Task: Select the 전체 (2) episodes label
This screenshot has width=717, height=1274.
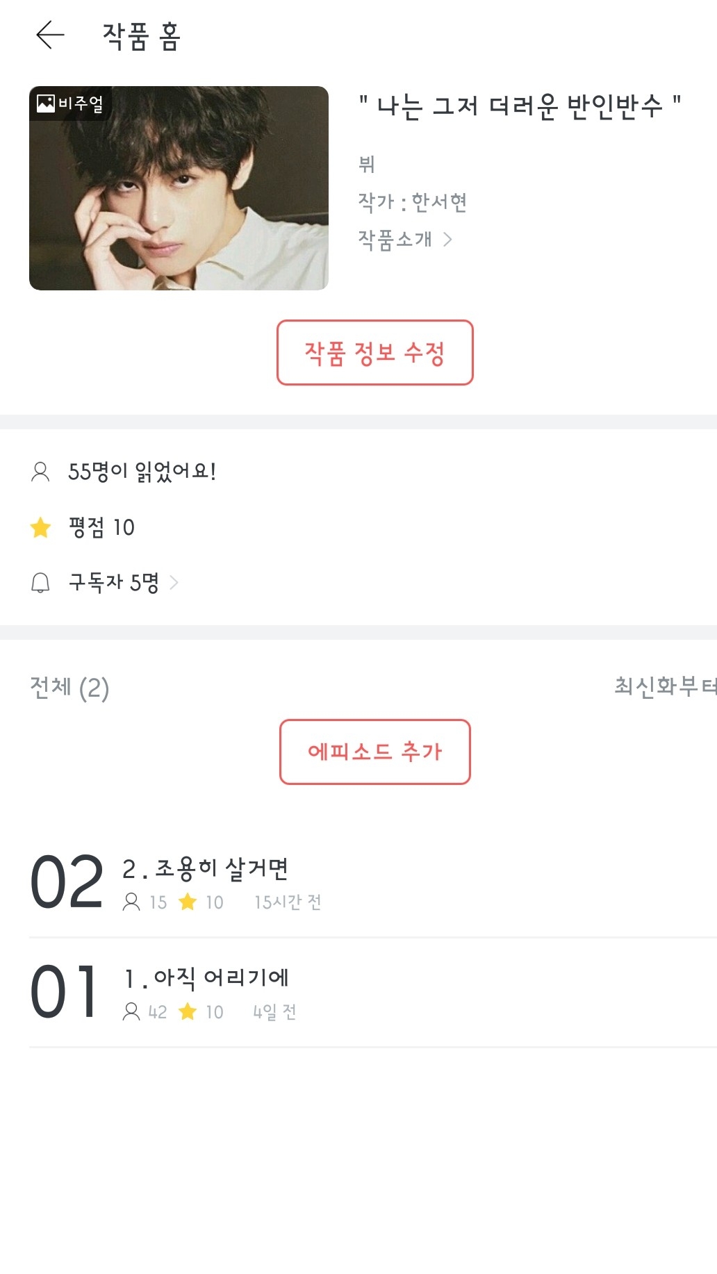Action: click(x=69, y=688)
